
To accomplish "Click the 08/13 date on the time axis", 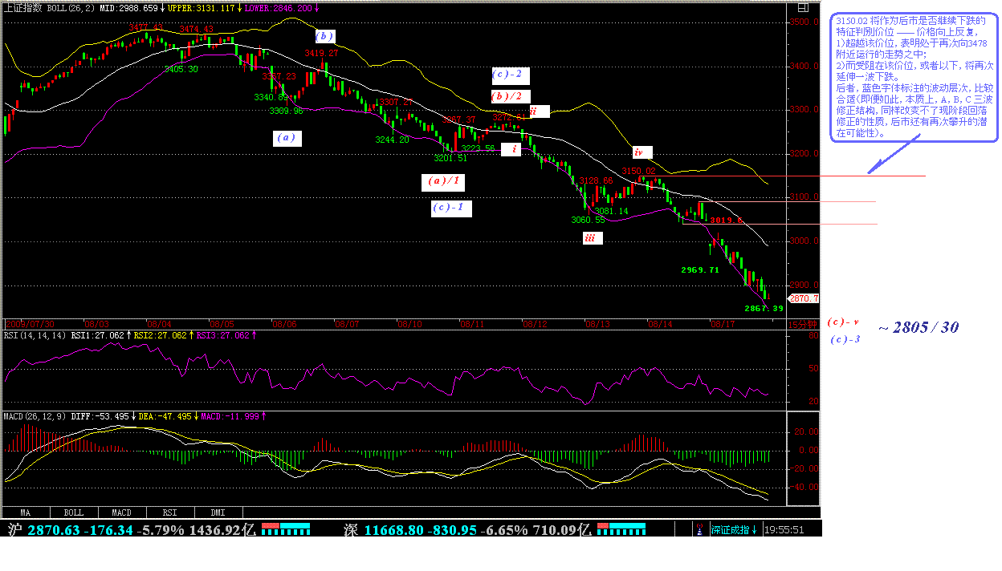I will pos(598,325).
